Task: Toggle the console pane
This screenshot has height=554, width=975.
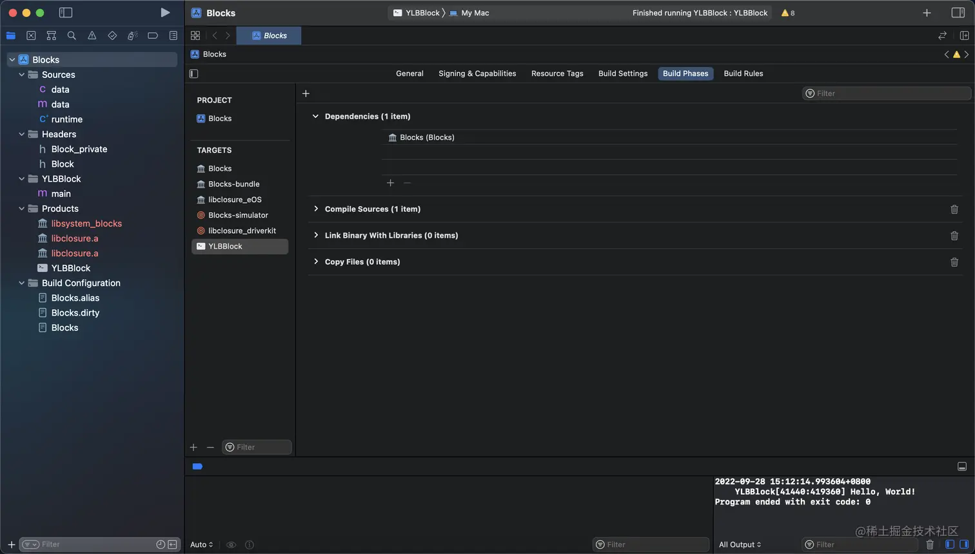Action: 964,544
